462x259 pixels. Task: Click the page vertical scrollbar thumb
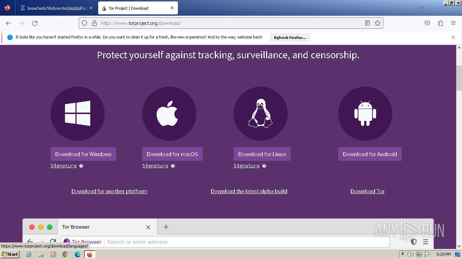459,78
